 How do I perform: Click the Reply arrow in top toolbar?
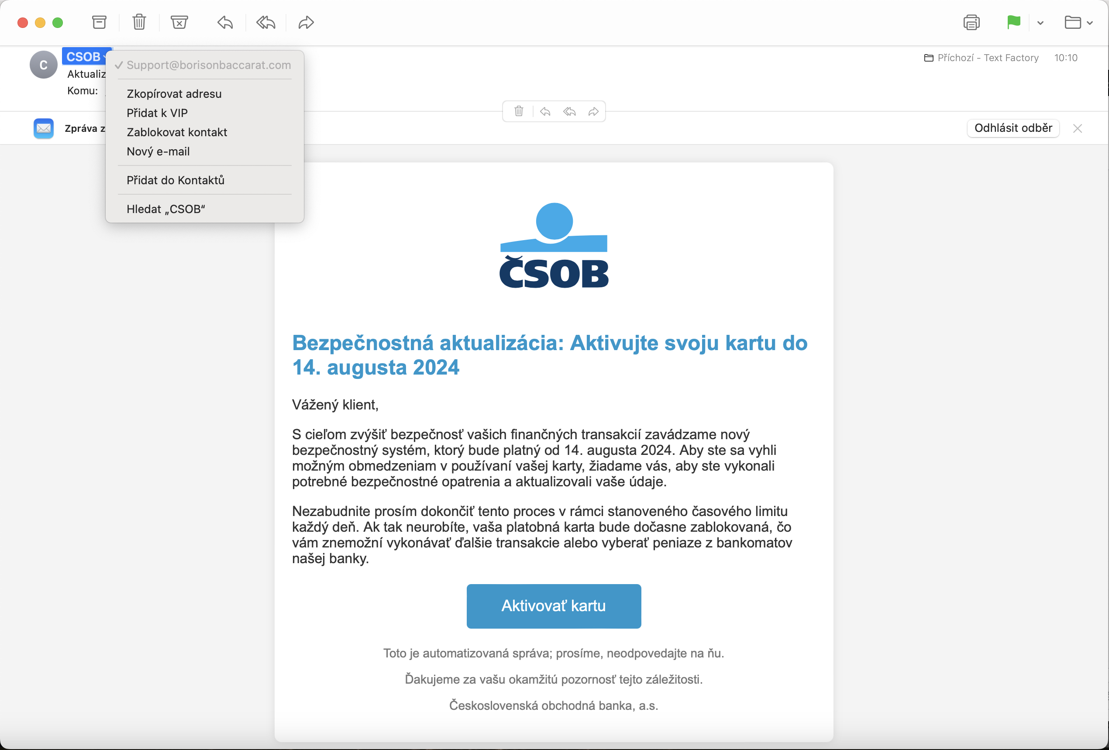225,22
